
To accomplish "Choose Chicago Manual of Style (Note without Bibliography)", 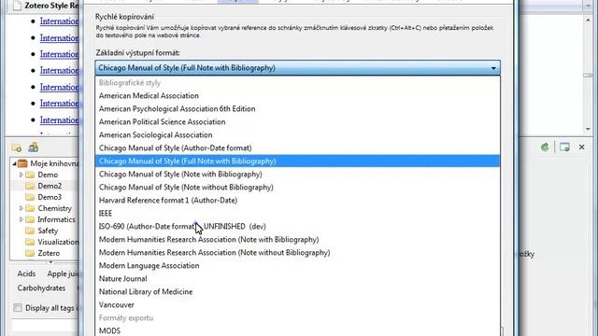I will coord(297,187).
